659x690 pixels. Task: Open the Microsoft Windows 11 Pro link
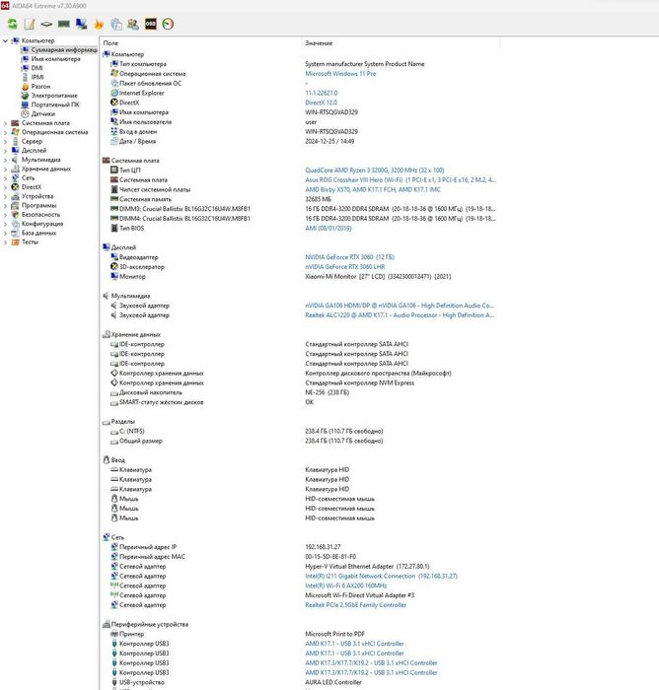tap(340, 74)
